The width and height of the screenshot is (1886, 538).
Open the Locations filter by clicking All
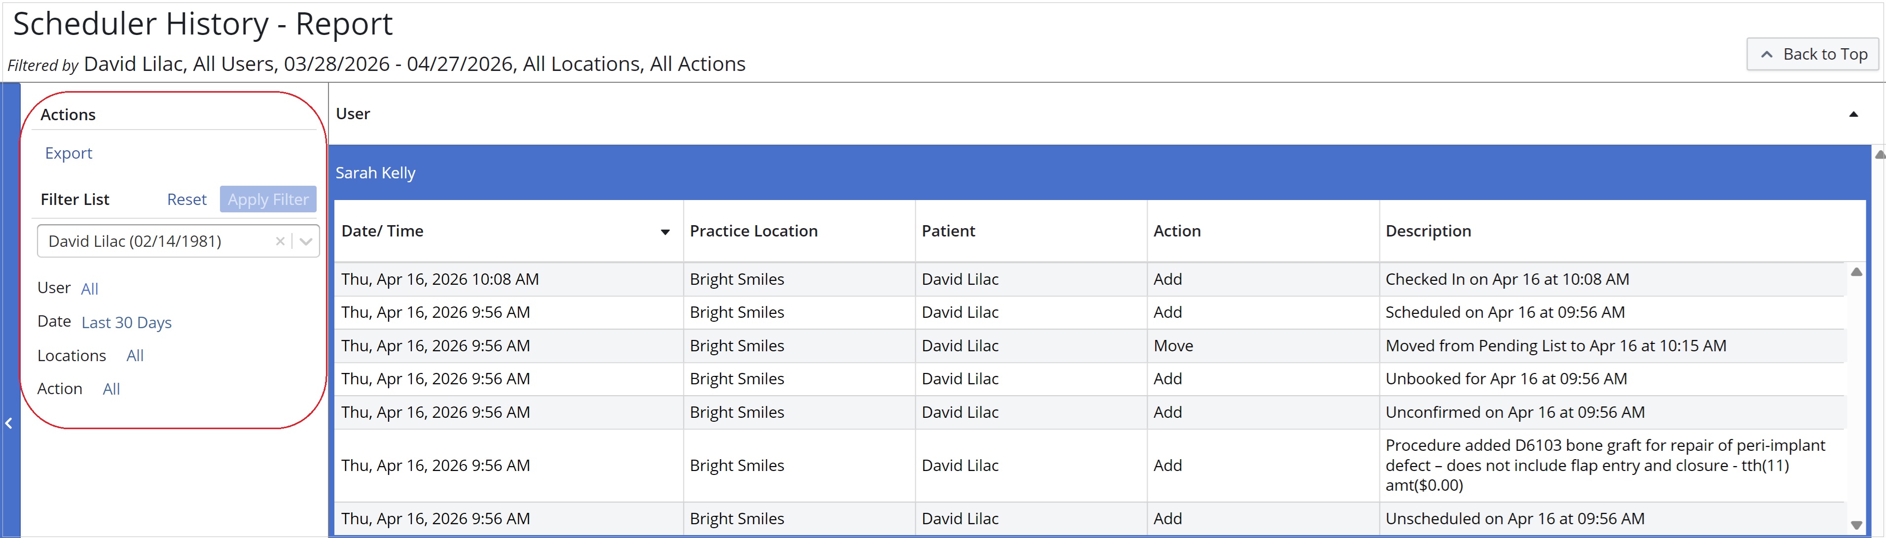[x=136, y=355]
